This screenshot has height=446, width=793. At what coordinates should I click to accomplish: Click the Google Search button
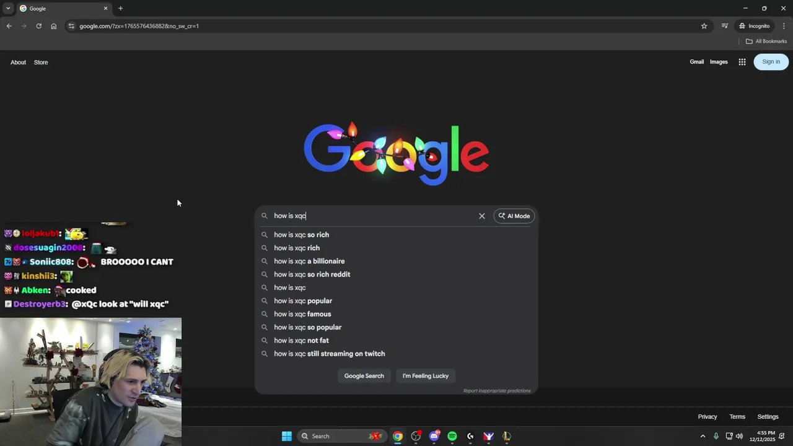pos(364,376)
